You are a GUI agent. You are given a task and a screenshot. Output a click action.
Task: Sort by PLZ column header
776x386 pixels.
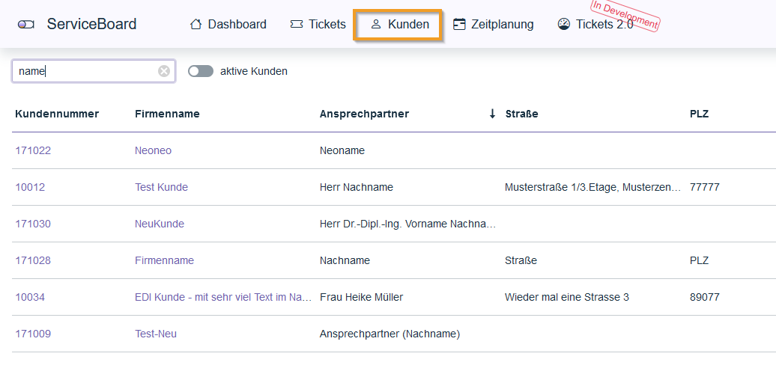tap(699, 114)
